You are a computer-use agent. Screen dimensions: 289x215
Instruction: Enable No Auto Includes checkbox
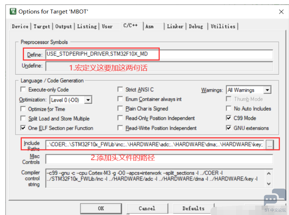click(229, 108)
